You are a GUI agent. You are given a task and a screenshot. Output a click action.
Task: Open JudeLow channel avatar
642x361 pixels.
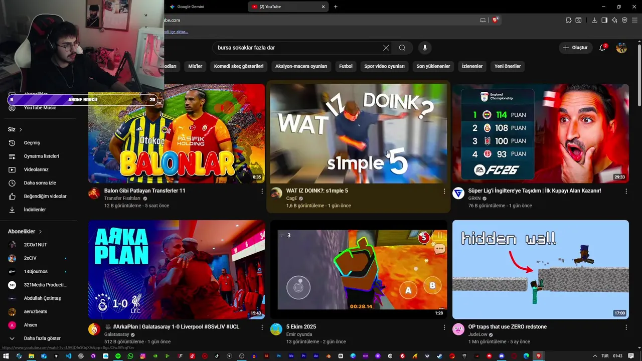click(x=458, y=329)
